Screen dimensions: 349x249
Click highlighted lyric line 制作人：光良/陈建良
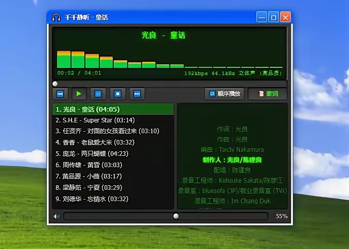point(232,160)
